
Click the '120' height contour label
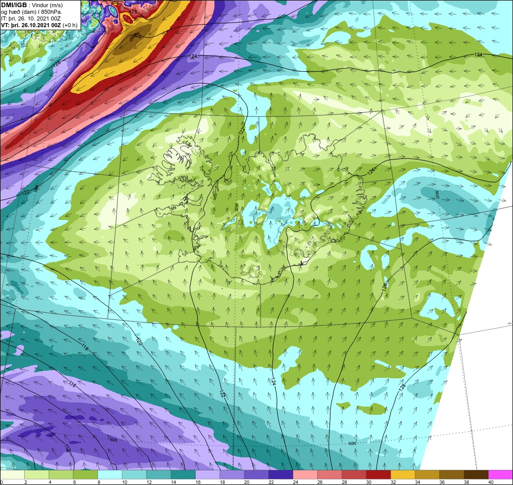tap(139, 341)
